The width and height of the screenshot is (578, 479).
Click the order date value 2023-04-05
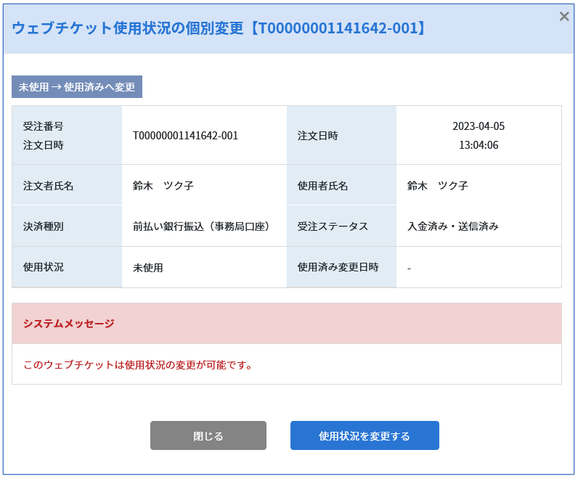(478, 126)
